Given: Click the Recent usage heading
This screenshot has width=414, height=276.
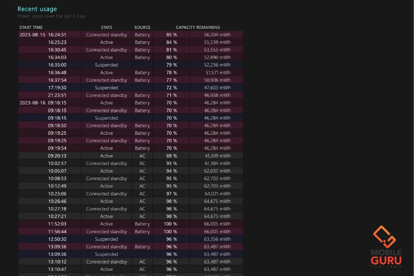Looking at the screenshot, I should (x=37, y=9).
